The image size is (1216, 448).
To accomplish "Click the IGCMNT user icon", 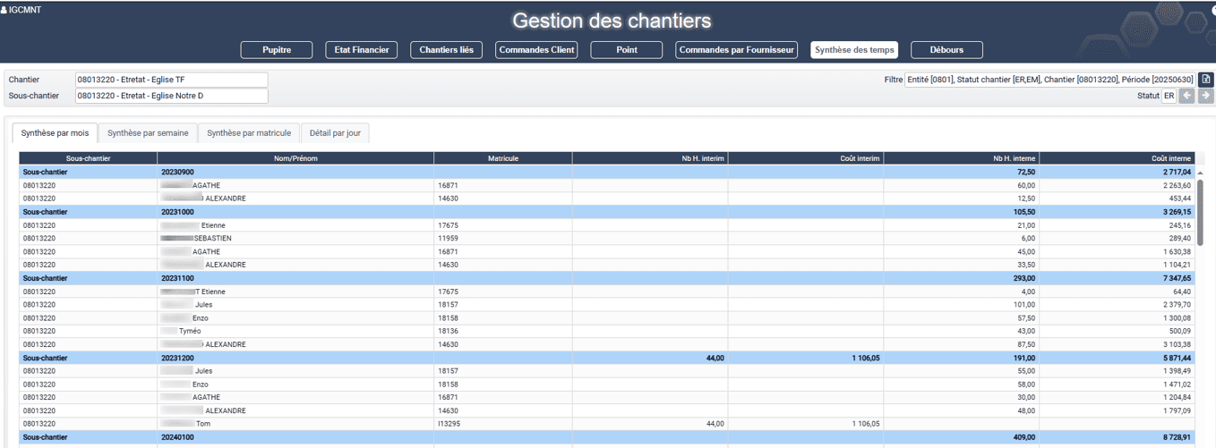I will click(x=4, y=9).
